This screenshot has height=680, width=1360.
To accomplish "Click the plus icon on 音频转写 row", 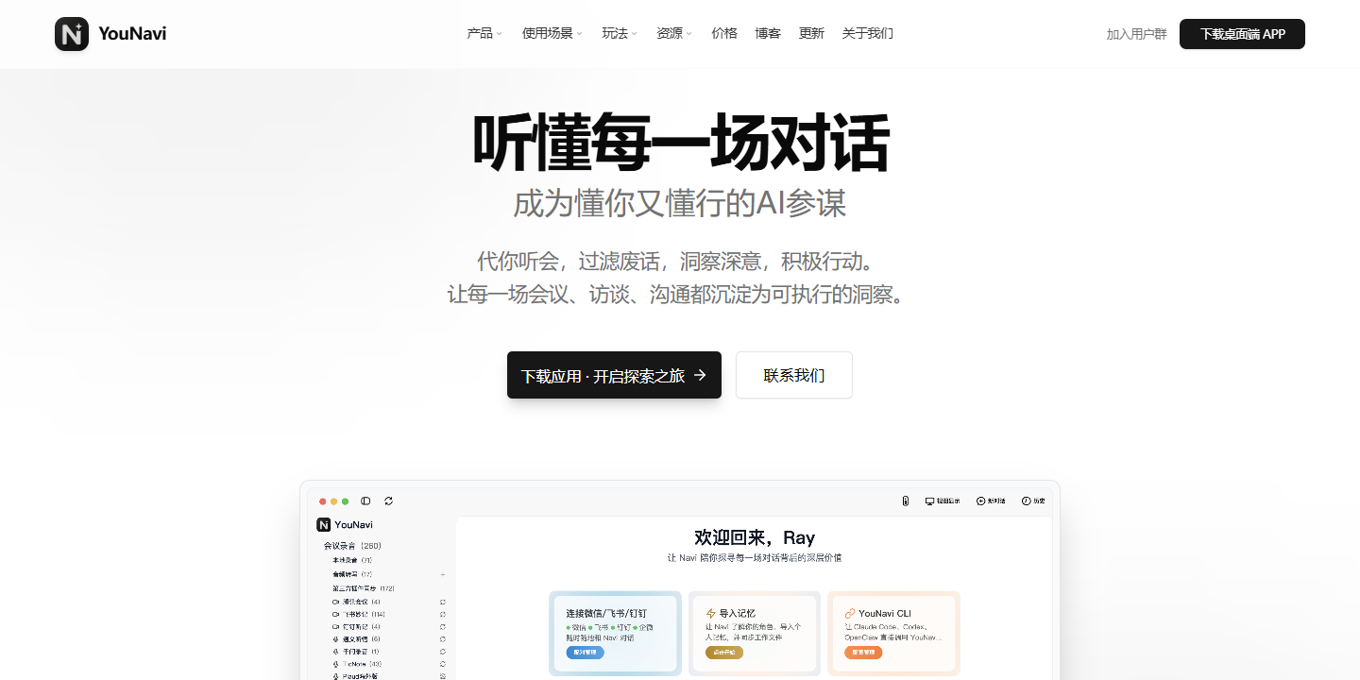I will click(x=443, y=574).
